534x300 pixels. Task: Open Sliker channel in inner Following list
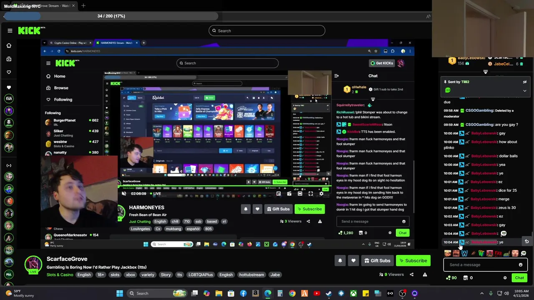pos(72,133)
